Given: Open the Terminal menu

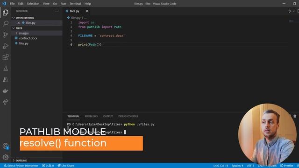Looking at the screenshot, I should tap(75, 4).
